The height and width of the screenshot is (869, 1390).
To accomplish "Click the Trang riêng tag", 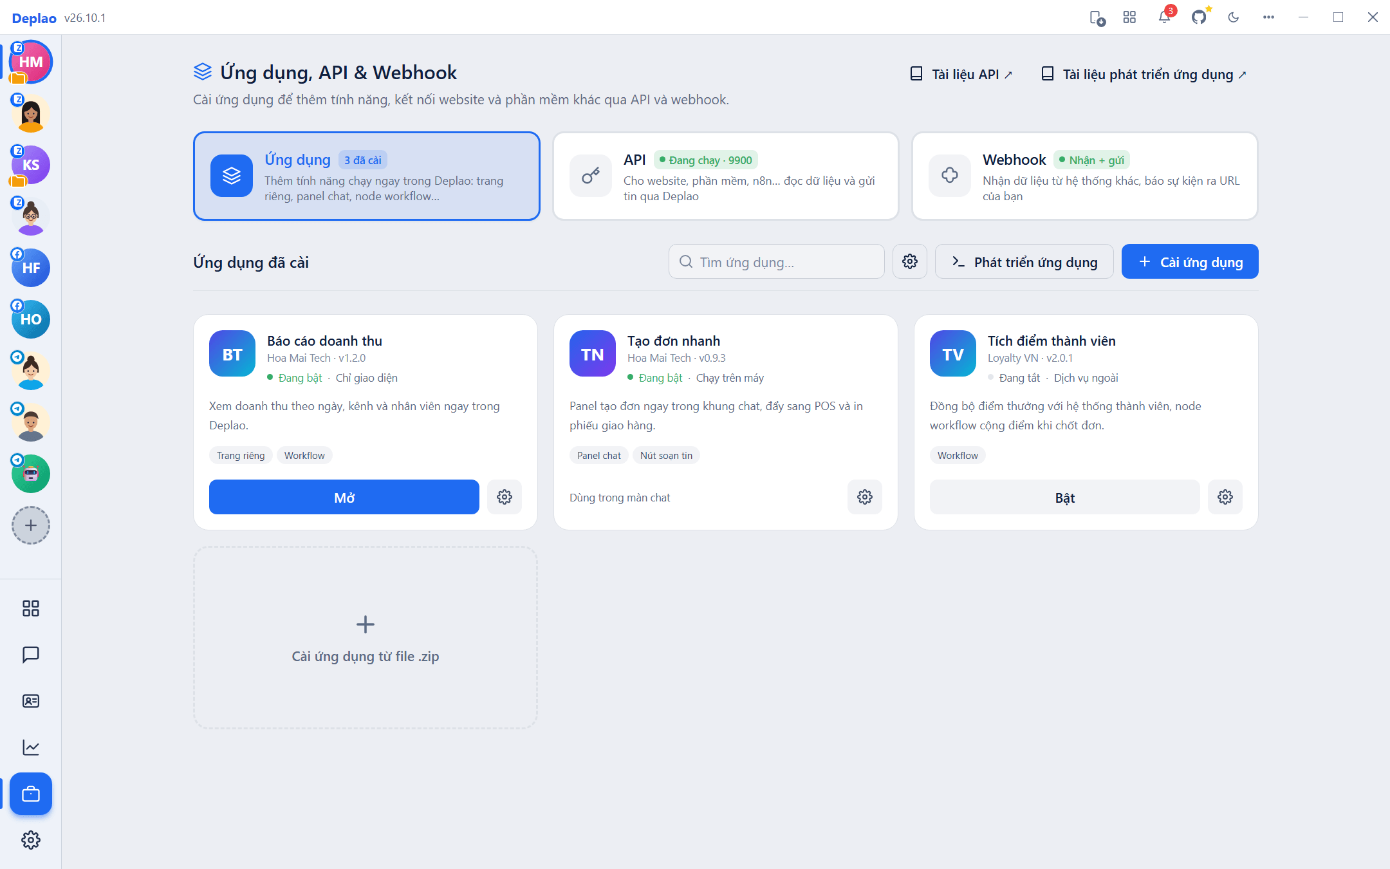I will (241, 456).
